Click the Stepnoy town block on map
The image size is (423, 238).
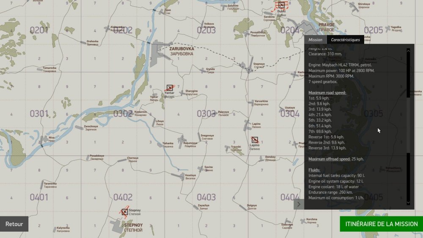118,227
